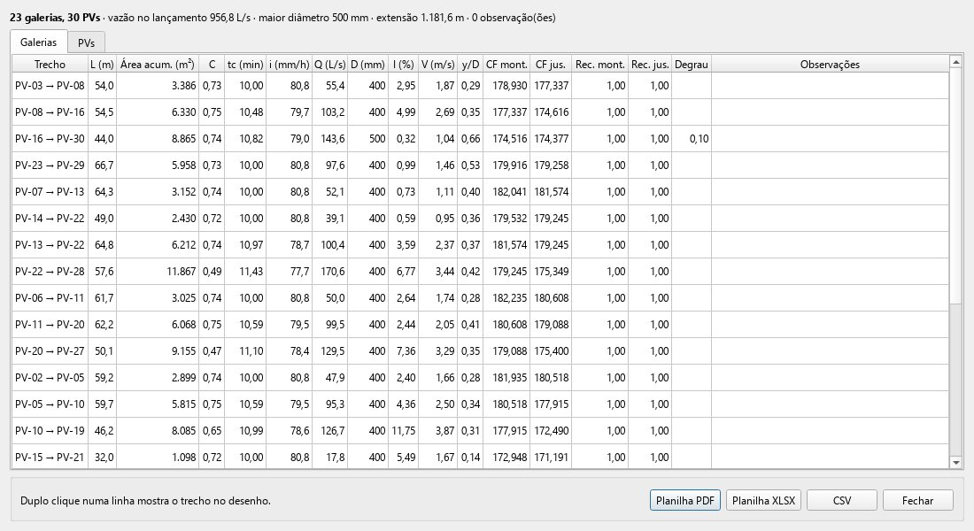Close the dialog with the Fechar button
Image resolution: width=974 pixels, height=531 pixels.
click(917, 501)
